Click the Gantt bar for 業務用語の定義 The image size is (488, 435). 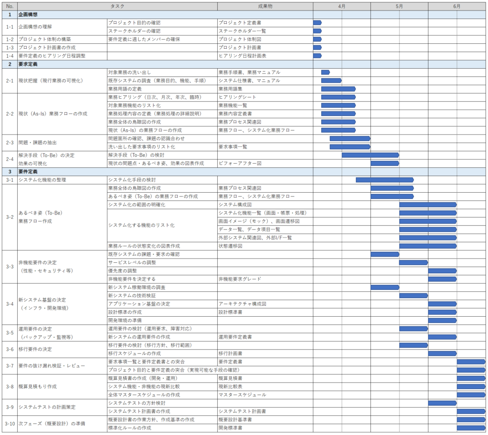pos(338,89)
